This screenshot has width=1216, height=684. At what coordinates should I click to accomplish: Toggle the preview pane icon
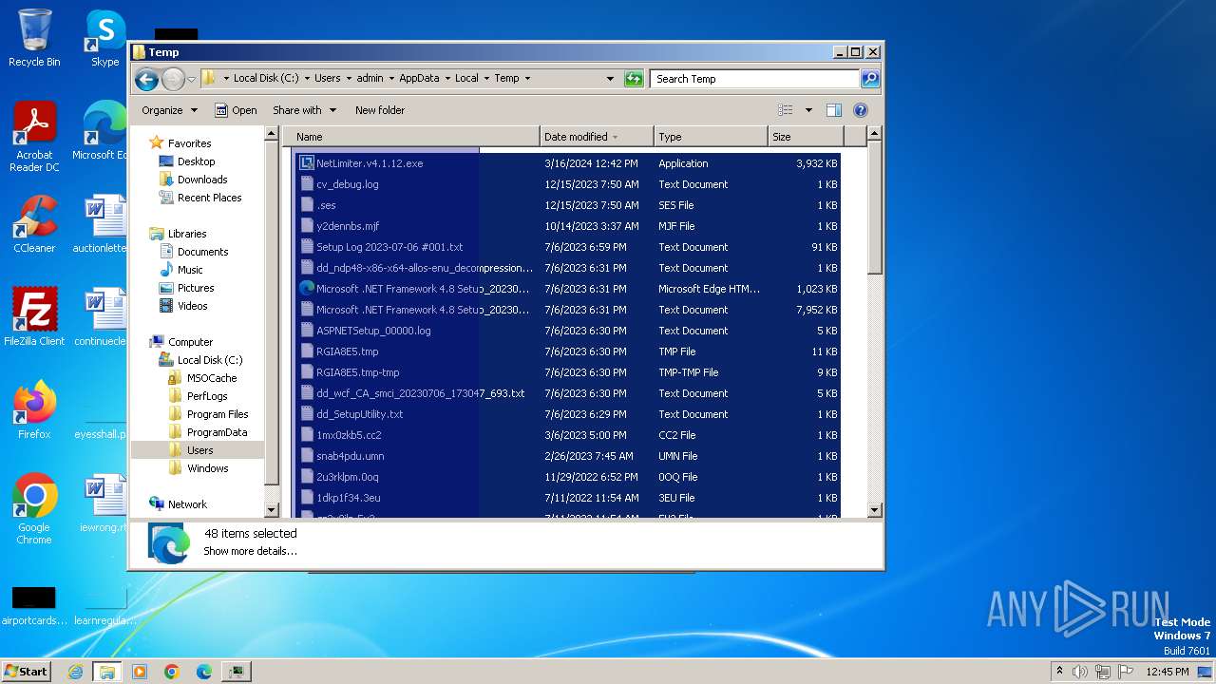pyautogui.click(x=834, y=110)
